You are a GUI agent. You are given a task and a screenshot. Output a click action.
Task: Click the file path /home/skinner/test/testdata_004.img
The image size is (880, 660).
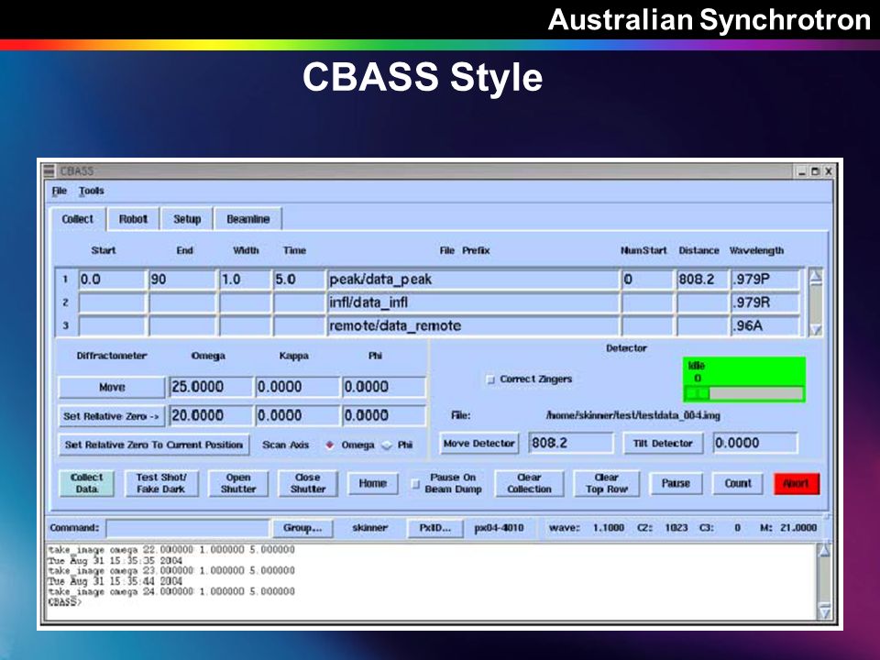tap(633, 416)
